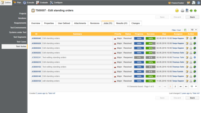Open the page size dropdown above the table
This screenshot has height=113, width=201.
click(x=194, y=30)
